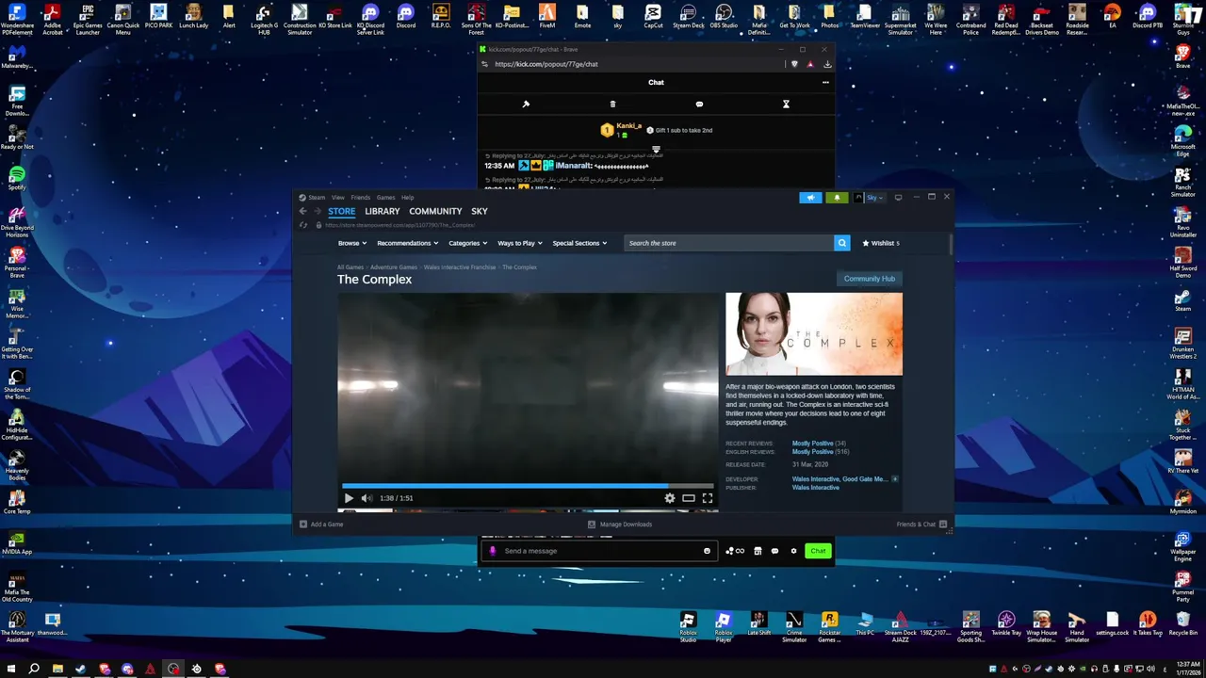Screen dimensions: 1206x678
Task: Expand the Recommendations dropdown
Action: pos(407,243)
